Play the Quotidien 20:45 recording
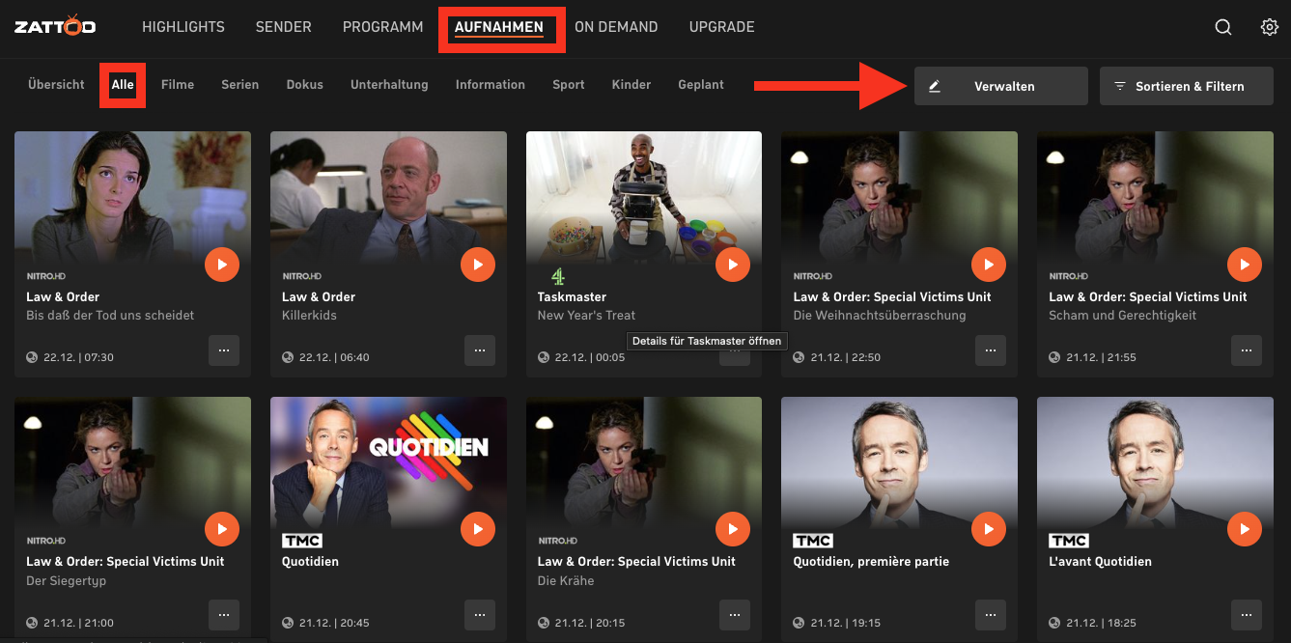This screenshot has width=1291, height=643. pyautogui.click(x=478, y=529)
